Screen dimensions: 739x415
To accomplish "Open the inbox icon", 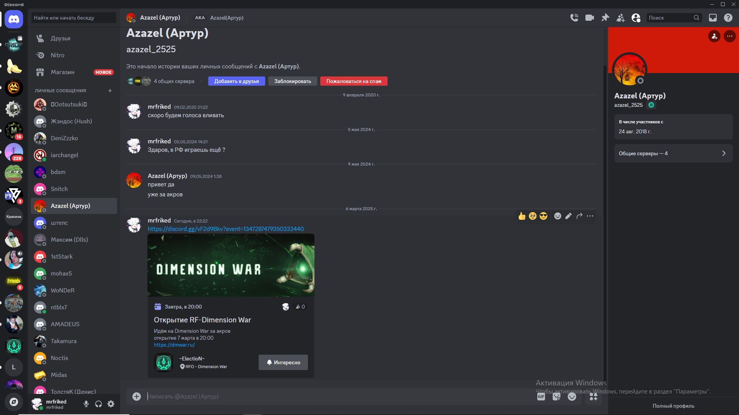I will [x=713, y=18].
